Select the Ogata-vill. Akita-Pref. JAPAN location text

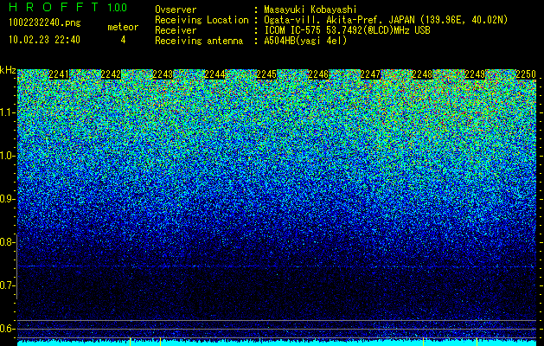pyautogui.click(x=386, y=20)
